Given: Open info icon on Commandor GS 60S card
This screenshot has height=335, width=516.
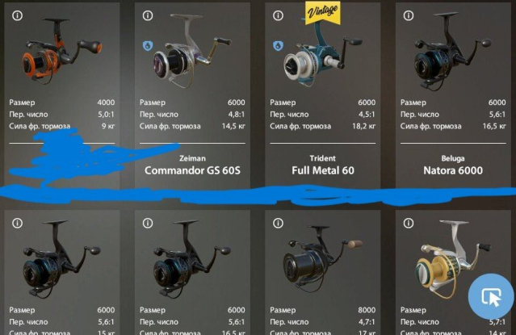Looking at the screenshot, I should (148, 15).
